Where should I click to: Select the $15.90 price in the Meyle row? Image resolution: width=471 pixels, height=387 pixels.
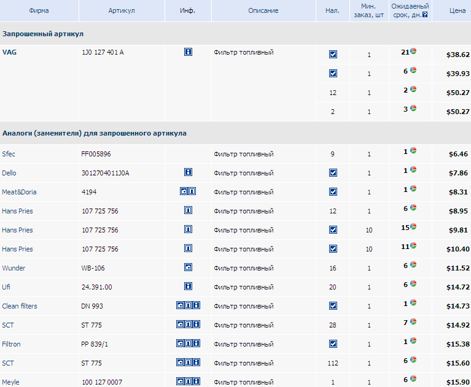click(x=457, y=382)
